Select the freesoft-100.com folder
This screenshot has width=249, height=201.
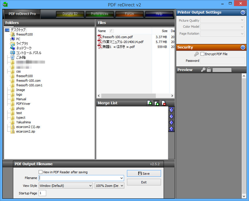pos(29,81)
